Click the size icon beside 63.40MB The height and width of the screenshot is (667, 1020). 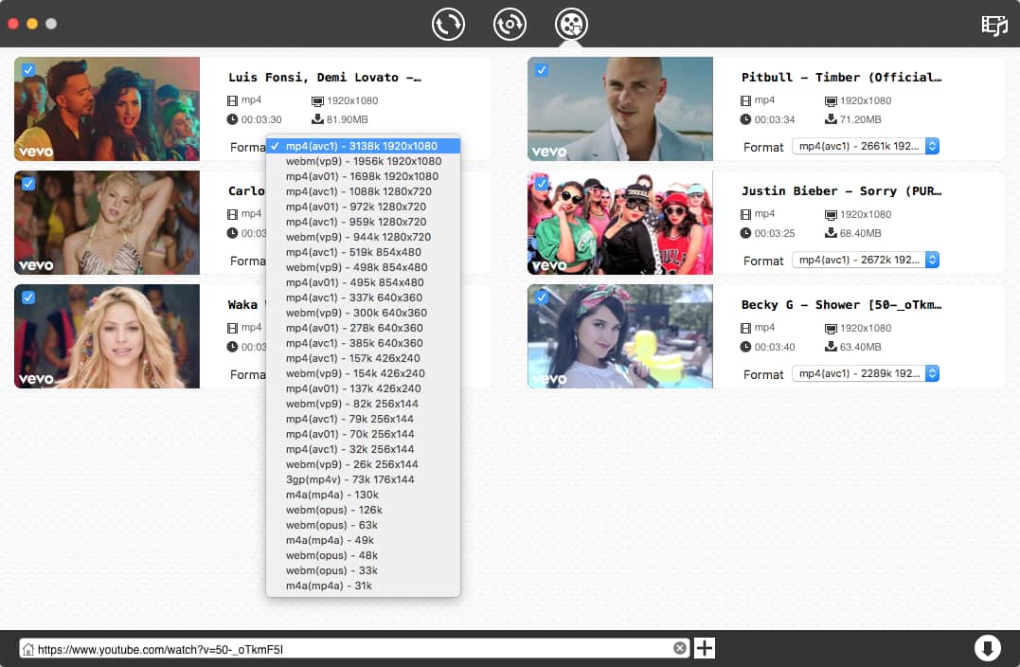click(831, 346)
